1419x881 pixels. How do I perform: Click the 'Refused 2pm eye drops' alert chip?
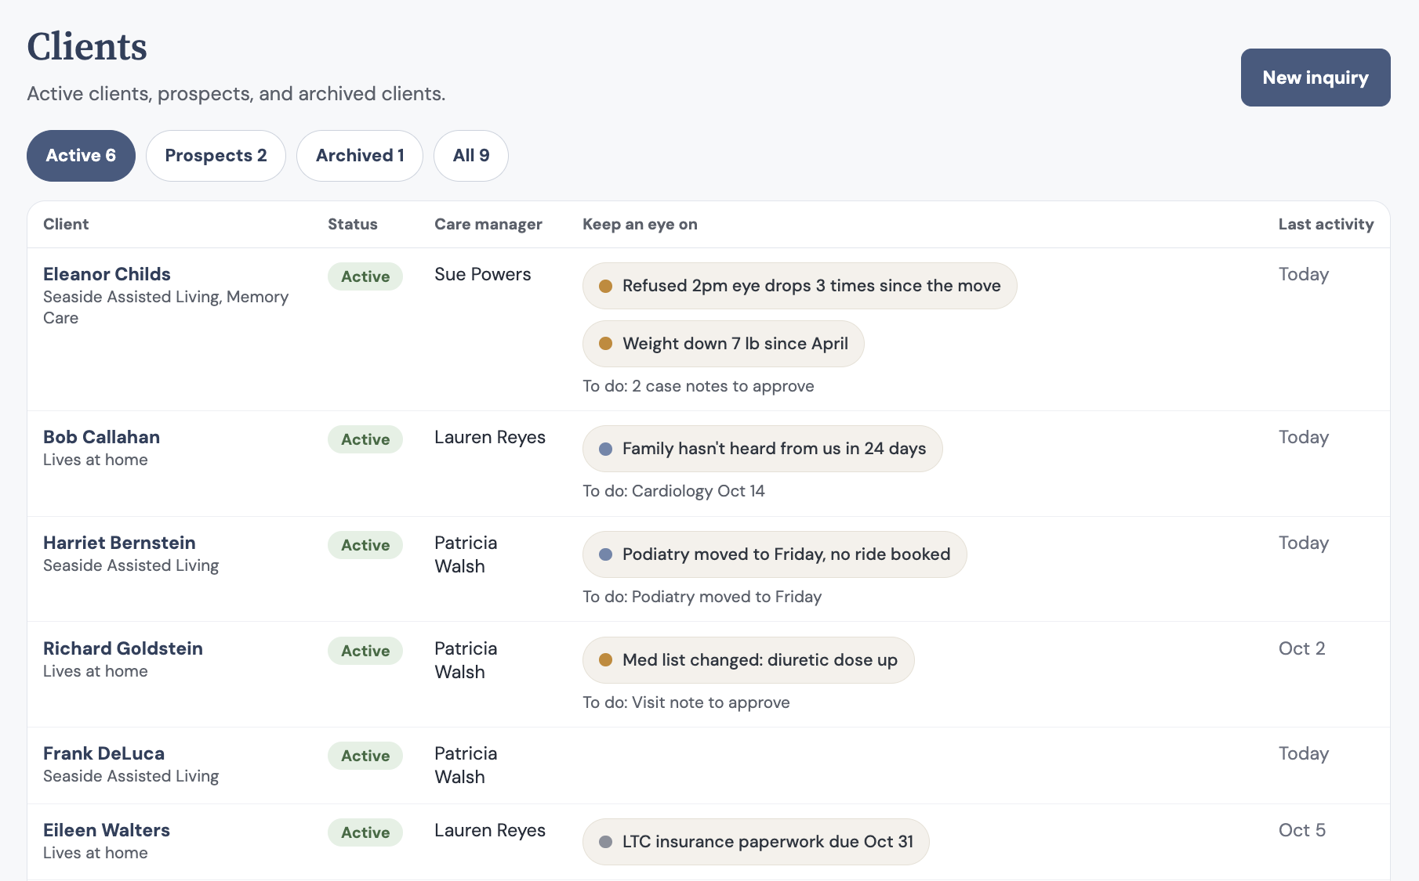point(800,286)
